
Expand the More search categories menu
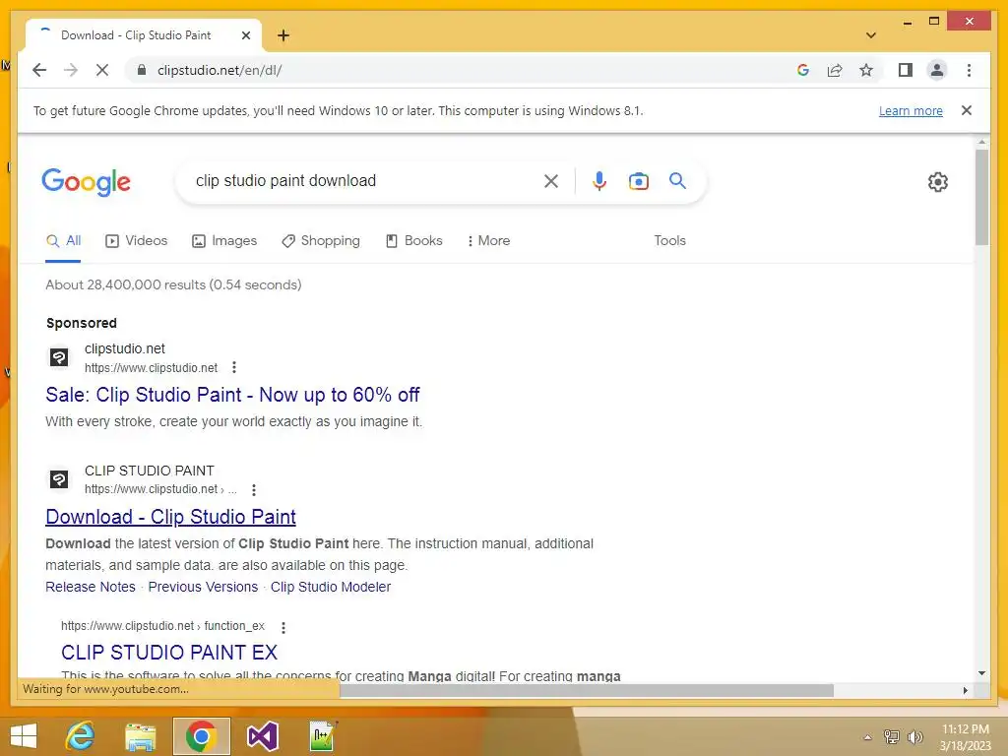(488, 241)
